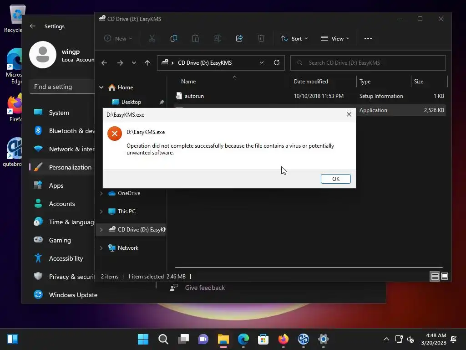Screen dimensions: 466x350
Task: Switch to details view in status bar
Action: point(435,277)
